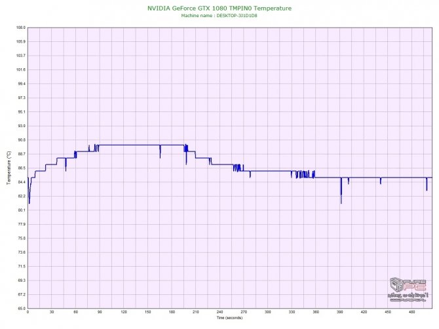The image size is (439, 329).
Task: Pick the 90.8 y-axis value
Action: tap(21, 140)
